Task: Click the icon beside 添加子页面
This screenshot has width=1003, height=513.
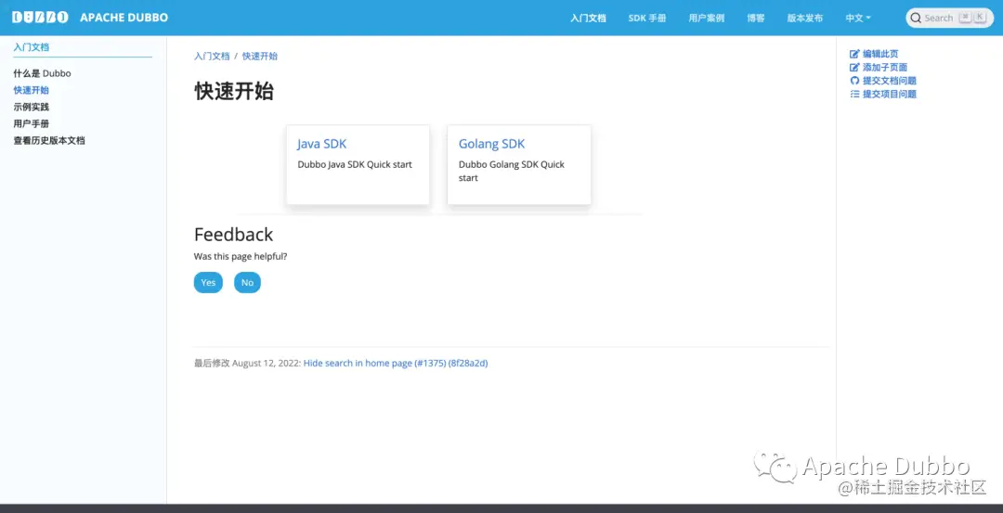Action: point(854,68)
